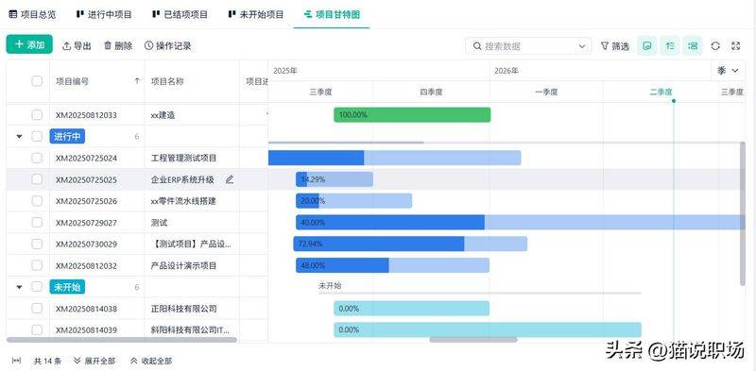Check the row XM20250729027 checkbox

(x=37, y=222)
